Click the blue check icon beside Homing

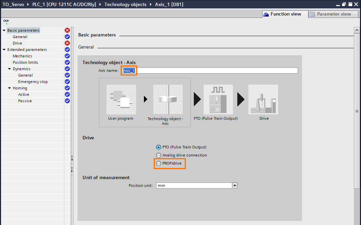[x=67, y=88]
